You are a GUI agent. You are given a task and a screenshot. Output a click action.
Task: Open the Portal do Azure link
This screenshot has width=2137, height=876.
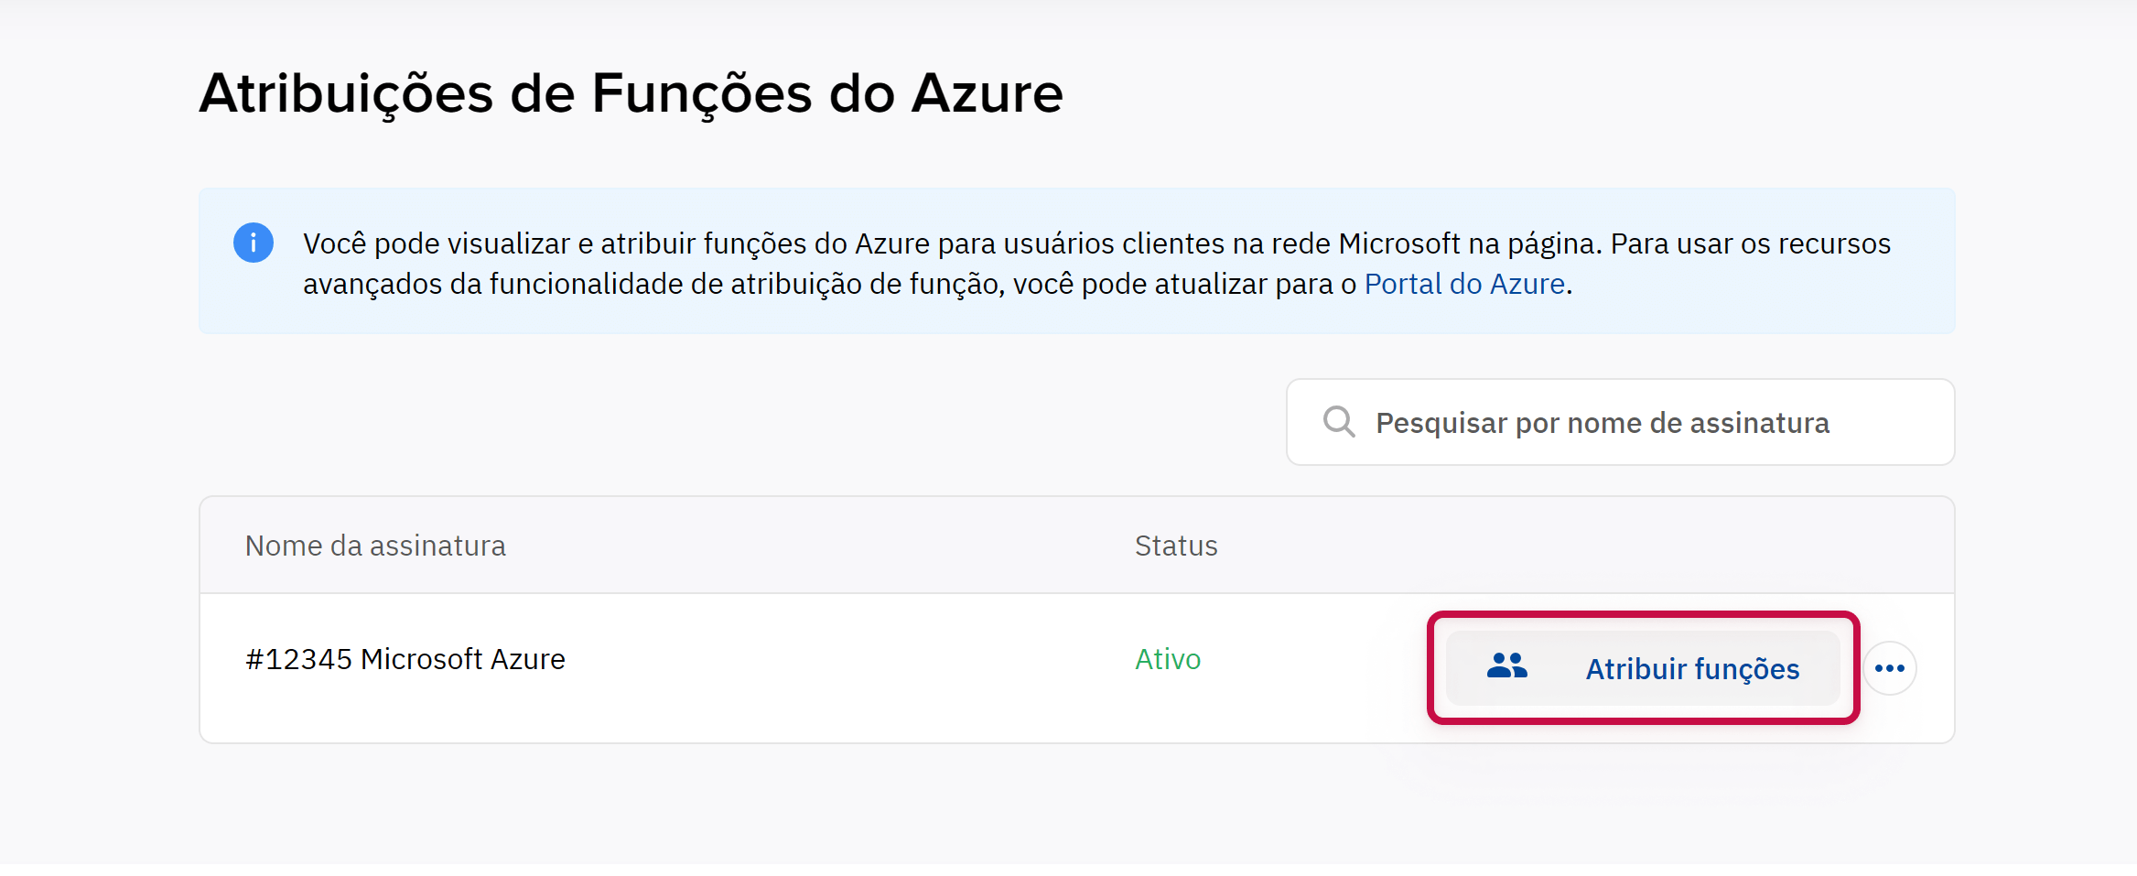[1463, 285]
